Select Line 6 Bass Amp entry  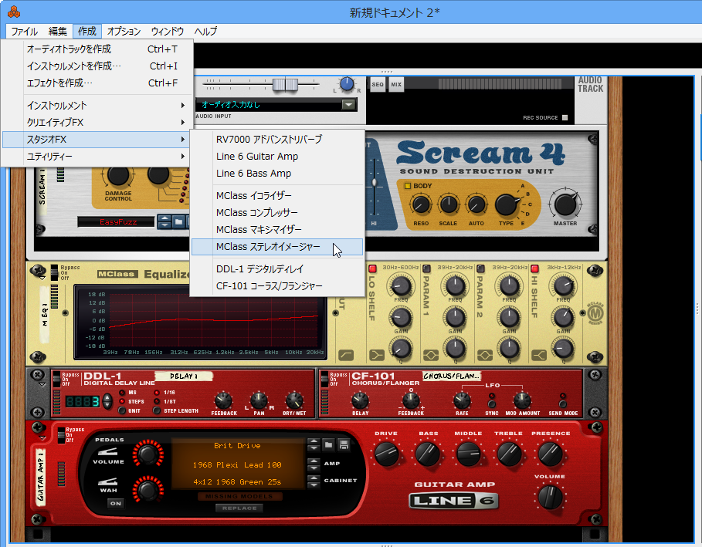pos(277,174)
